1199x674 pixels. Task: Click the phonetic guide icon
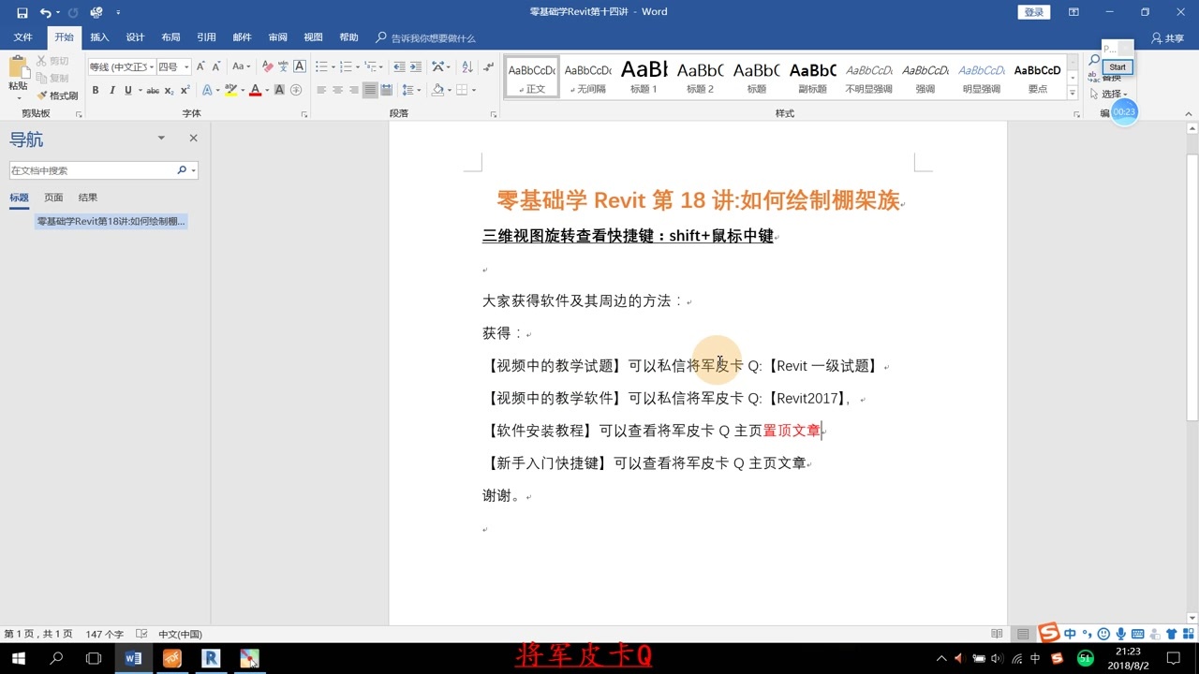tap(283, 66)
